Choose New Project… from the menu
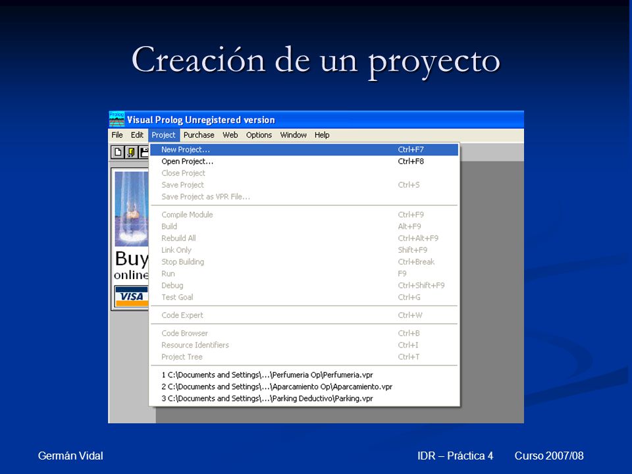 (x=304, y=149)
